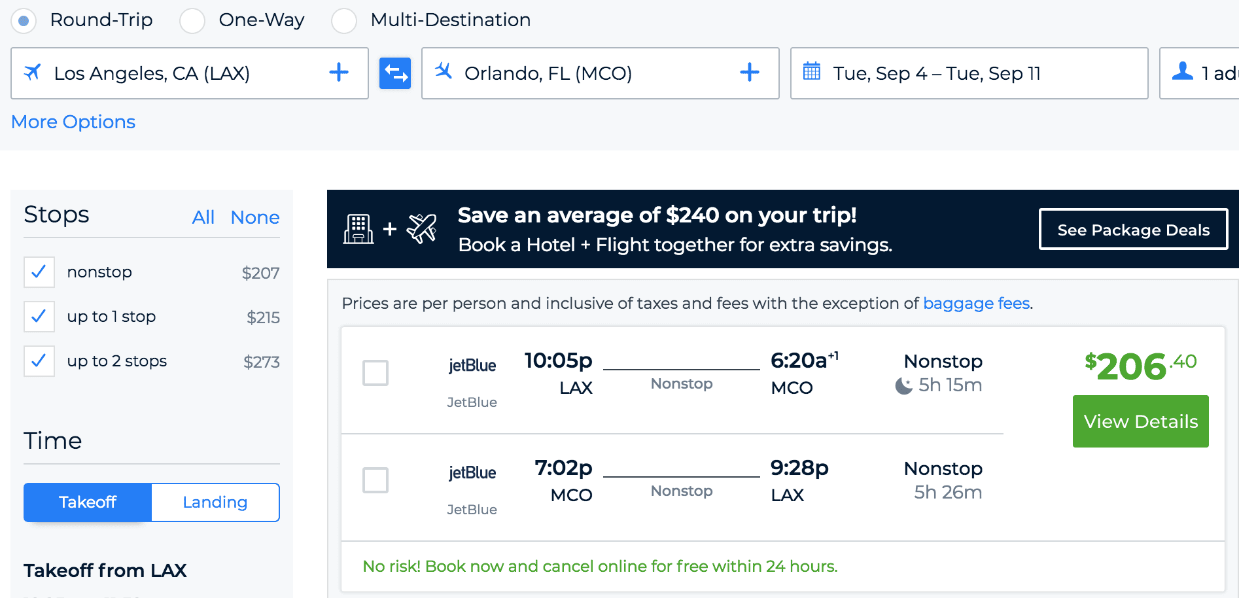Open the travel dates picker field
Viewport: 1239px width, 598px height.
coord(969,73)
